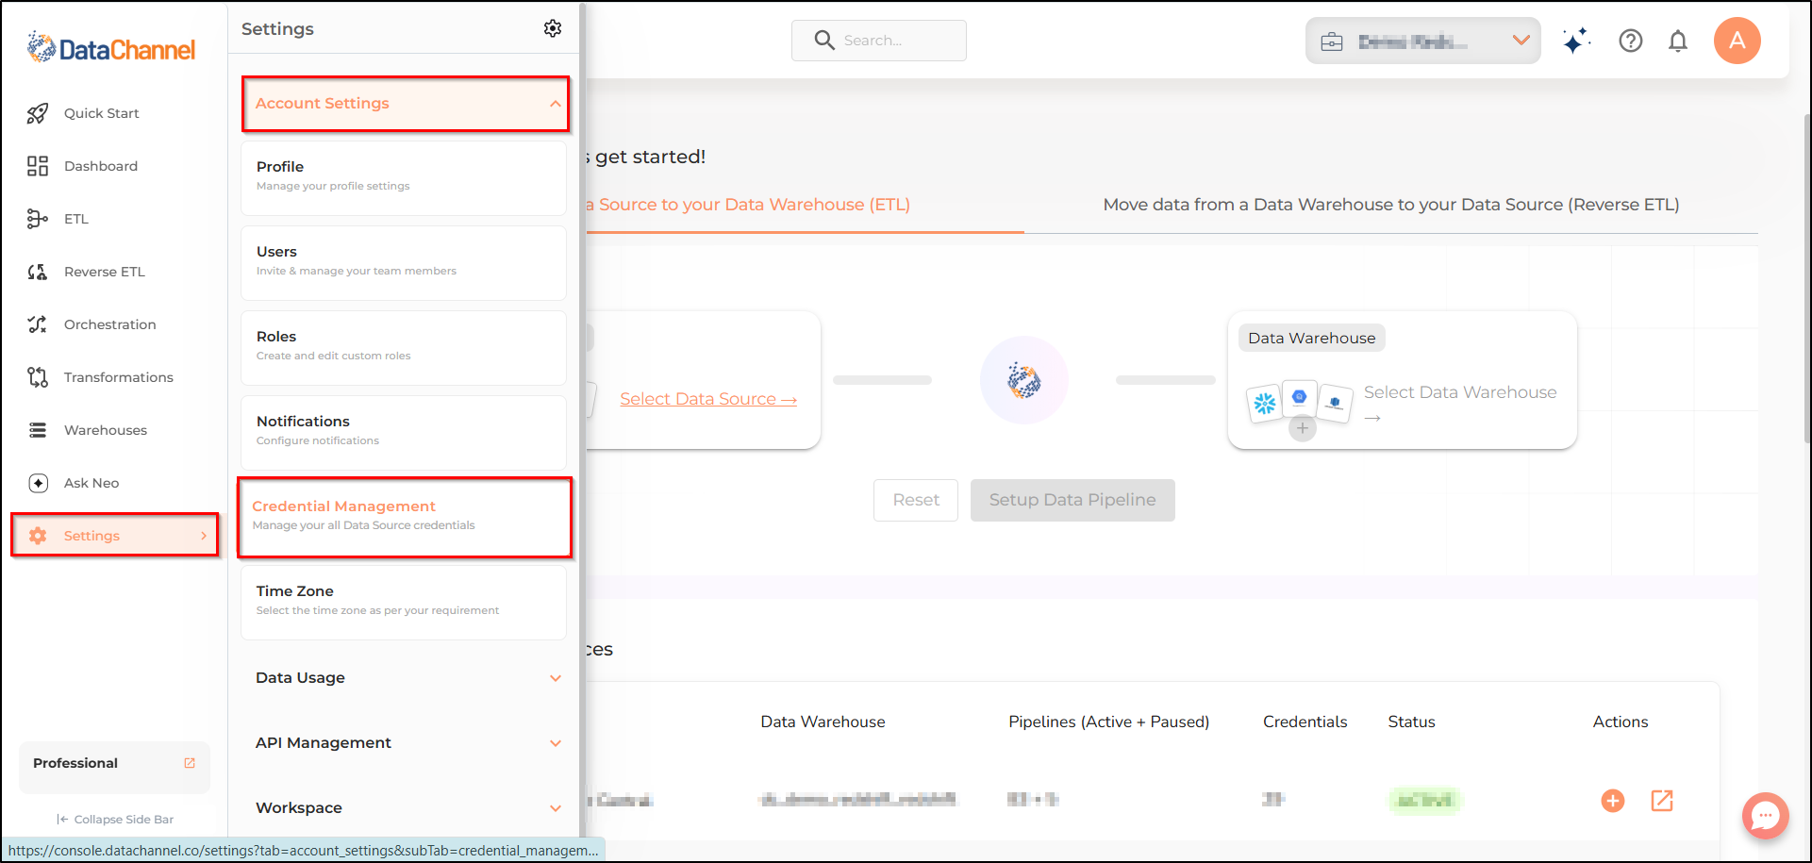Open the Time Zone settings item
The width and height of the screenshot is (1812, 863).
[404, 603]
